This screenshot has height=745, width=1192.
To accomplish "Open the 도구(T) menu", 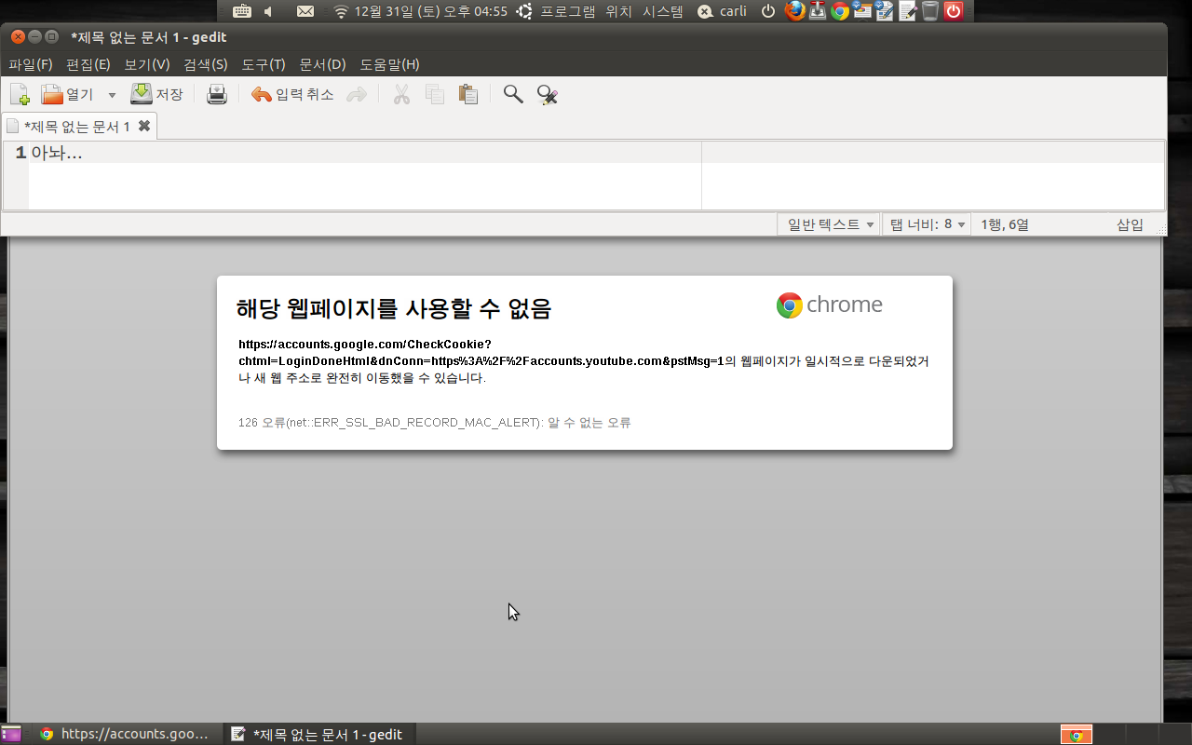I will point(264,64).
